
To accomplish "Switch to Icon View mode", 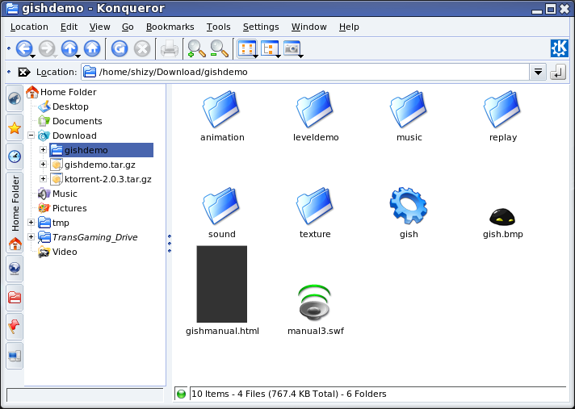I will [246, 48].
